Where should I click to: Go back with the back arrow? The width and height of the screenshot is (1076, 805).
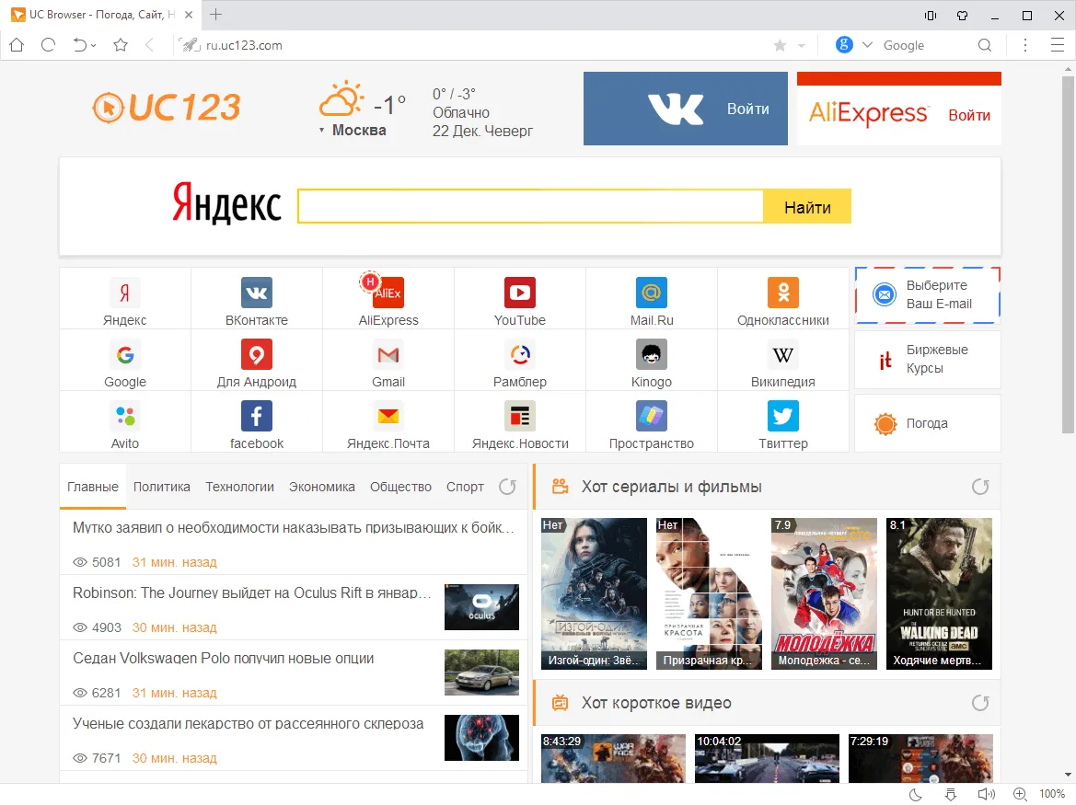150,45
